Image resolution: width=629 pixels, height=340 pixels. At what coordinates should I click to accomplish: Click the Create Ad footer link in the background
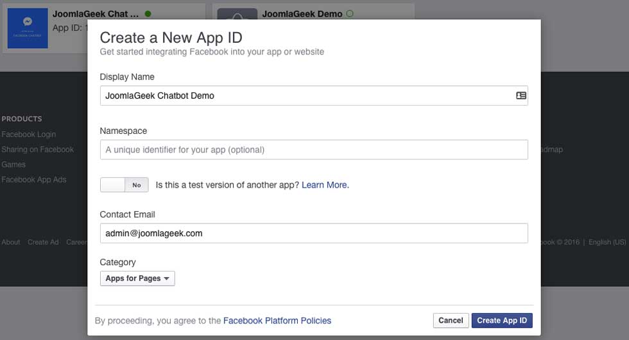pos(43,242)
